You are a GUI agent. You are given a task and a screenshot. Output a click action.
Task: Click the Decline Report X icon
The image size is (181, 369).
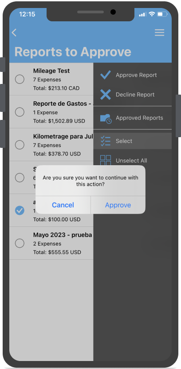tap(106, 95)
